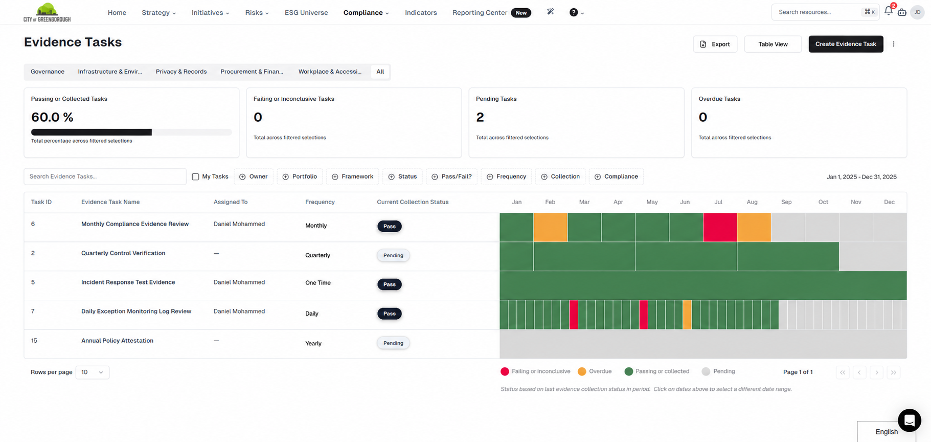931x442 pixels.
Task: Open the notifications bell
Action: (889, 11)
